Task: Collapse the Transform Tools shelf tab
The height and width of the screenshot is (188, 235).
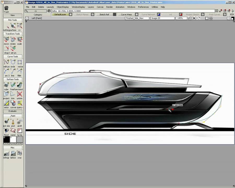Action: tap(13, 34)
